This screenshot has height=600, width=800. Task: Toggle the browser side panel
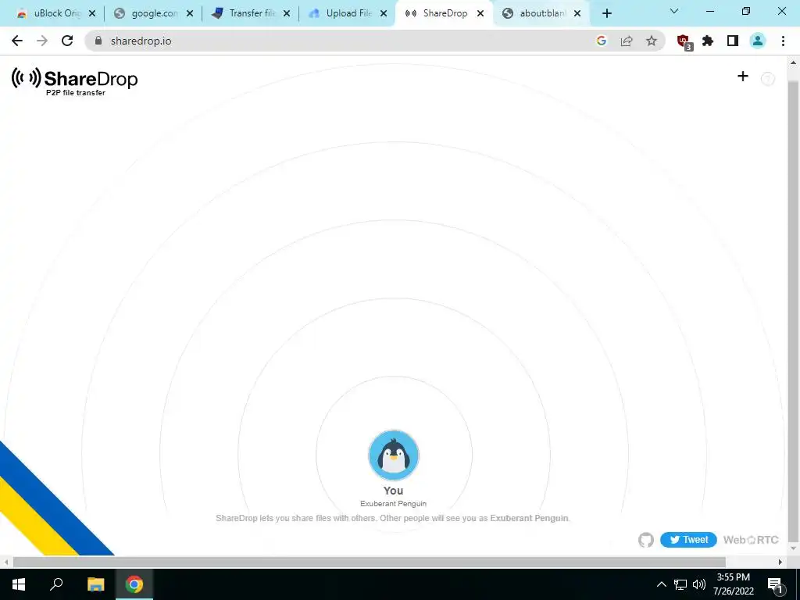(x=733, y=41)
